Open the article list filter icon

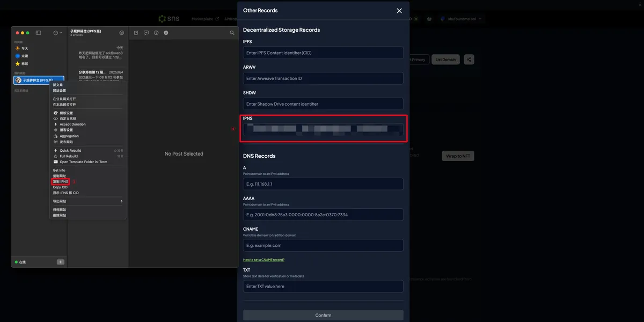(x=121, y=33)
